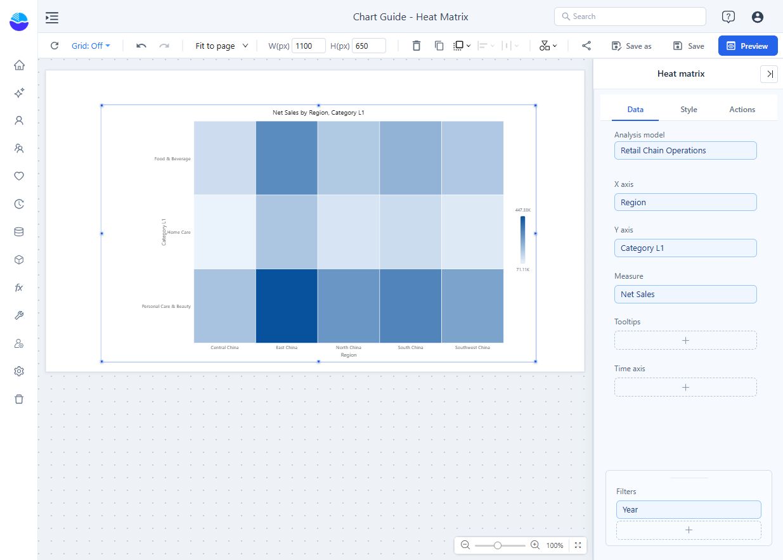
Task: Undo the last action
Action: coord(141,46)
